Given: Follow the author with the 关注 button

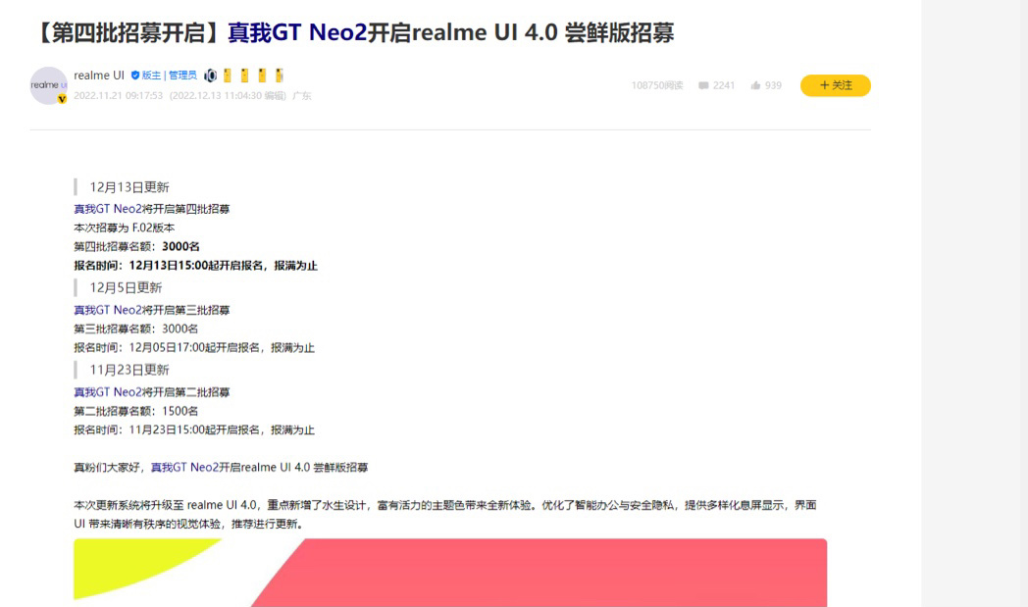Looking at the screenshot, I should (x=836, y=85).
